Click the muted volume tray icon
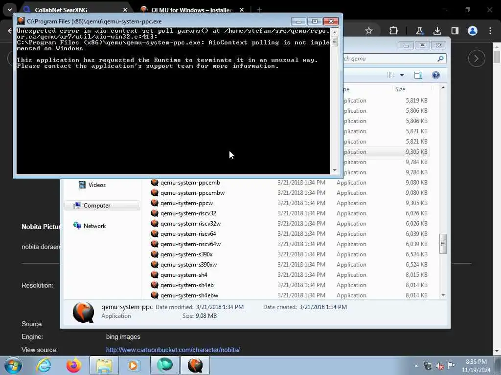The height and width of the screenshot is (375, 501). click(x=440, y=366)
